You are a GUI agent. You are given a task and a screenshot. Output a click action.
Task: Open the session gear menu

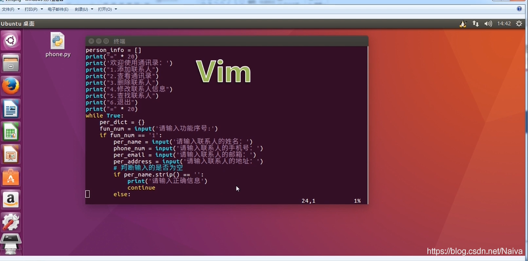tap(520, 24)
